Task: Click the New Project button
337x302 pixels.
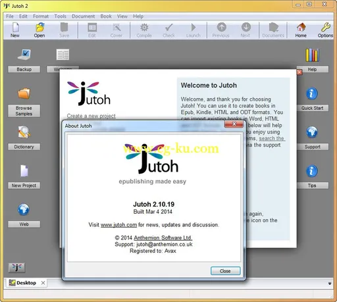Action: [x=24, y=186]
